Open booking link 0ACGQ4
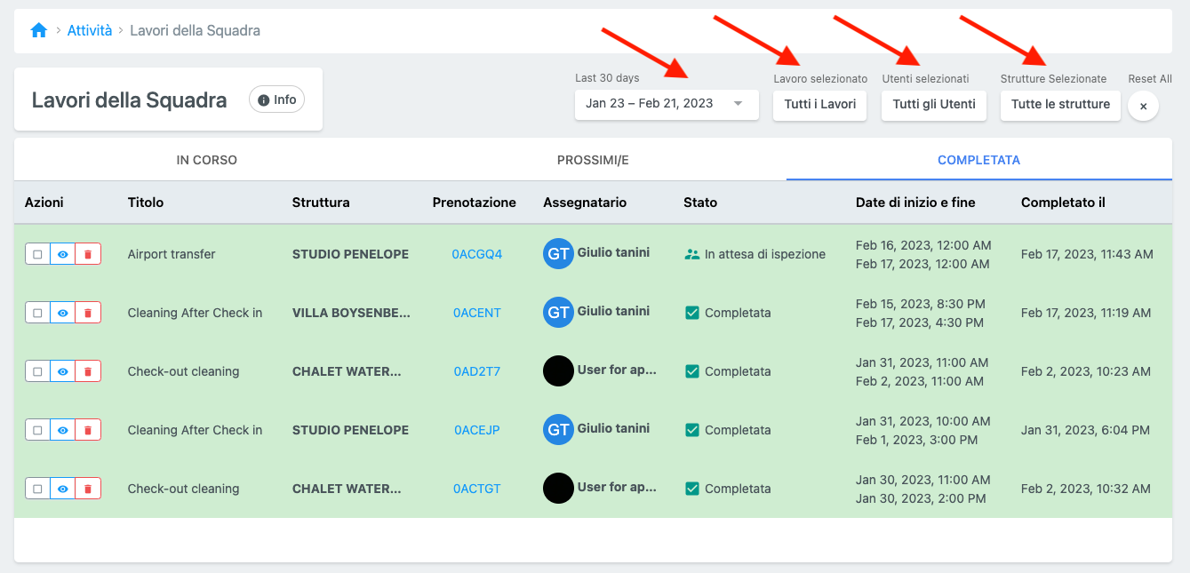Screen dimensions: 1190x573 (x=476, y=254)
